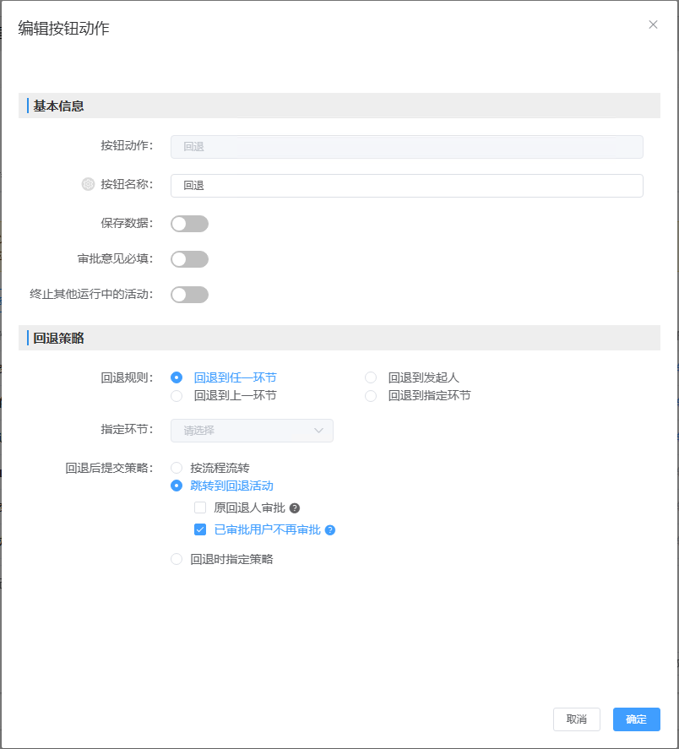Click the 确定 button
Screen dimensions: 679x749
tap(636, 719)
